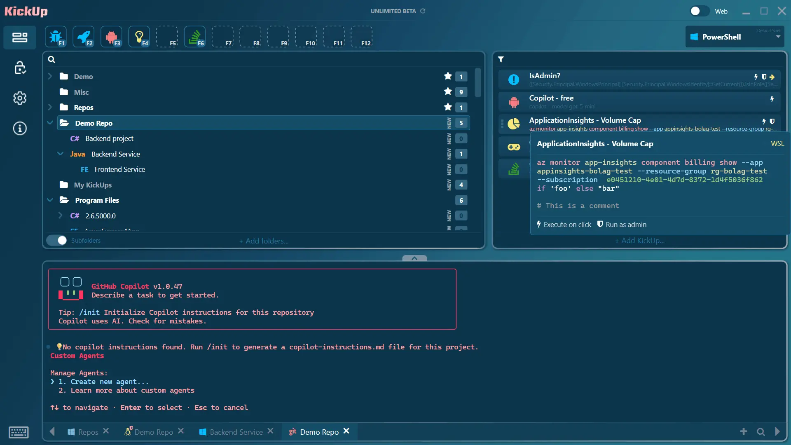Click the game controller KickUp icon

[514, 147]
